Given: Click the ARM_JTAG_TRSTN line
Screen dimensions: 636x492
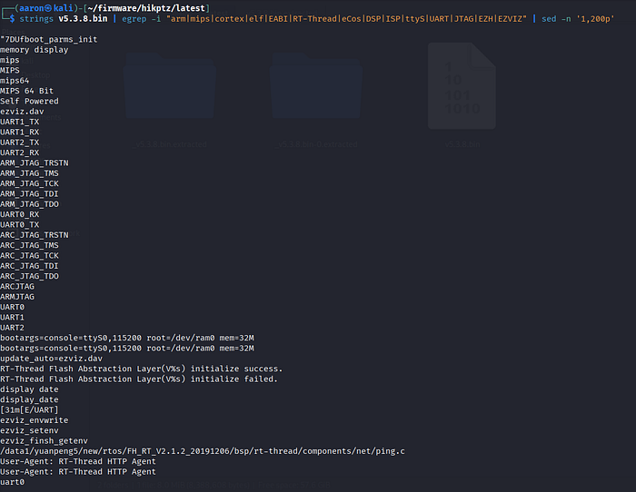Looking at the screenshot, I should pyautogui.click(x=35, y=162).
